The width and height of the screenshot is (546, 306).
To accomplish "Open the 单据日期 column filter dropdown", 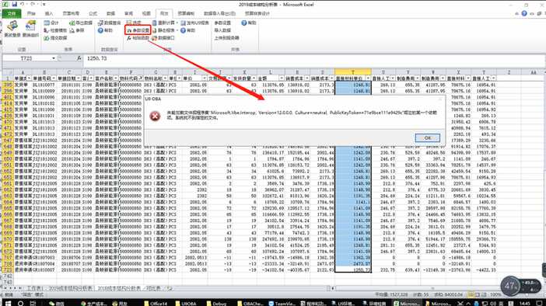I will [79, 78].
